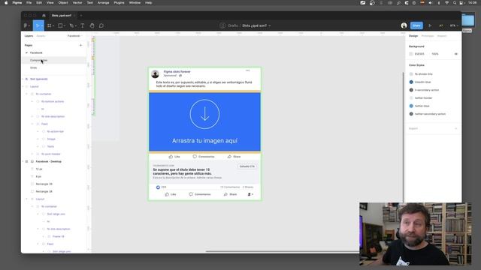Collapse the first Feed layer
481x270 pixels.
pyautogui.click(x=32, y=124)
